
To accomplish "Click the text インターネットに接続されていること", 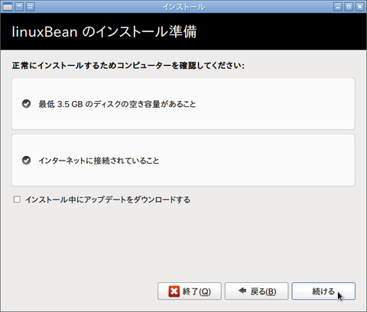I will point(99,161).
